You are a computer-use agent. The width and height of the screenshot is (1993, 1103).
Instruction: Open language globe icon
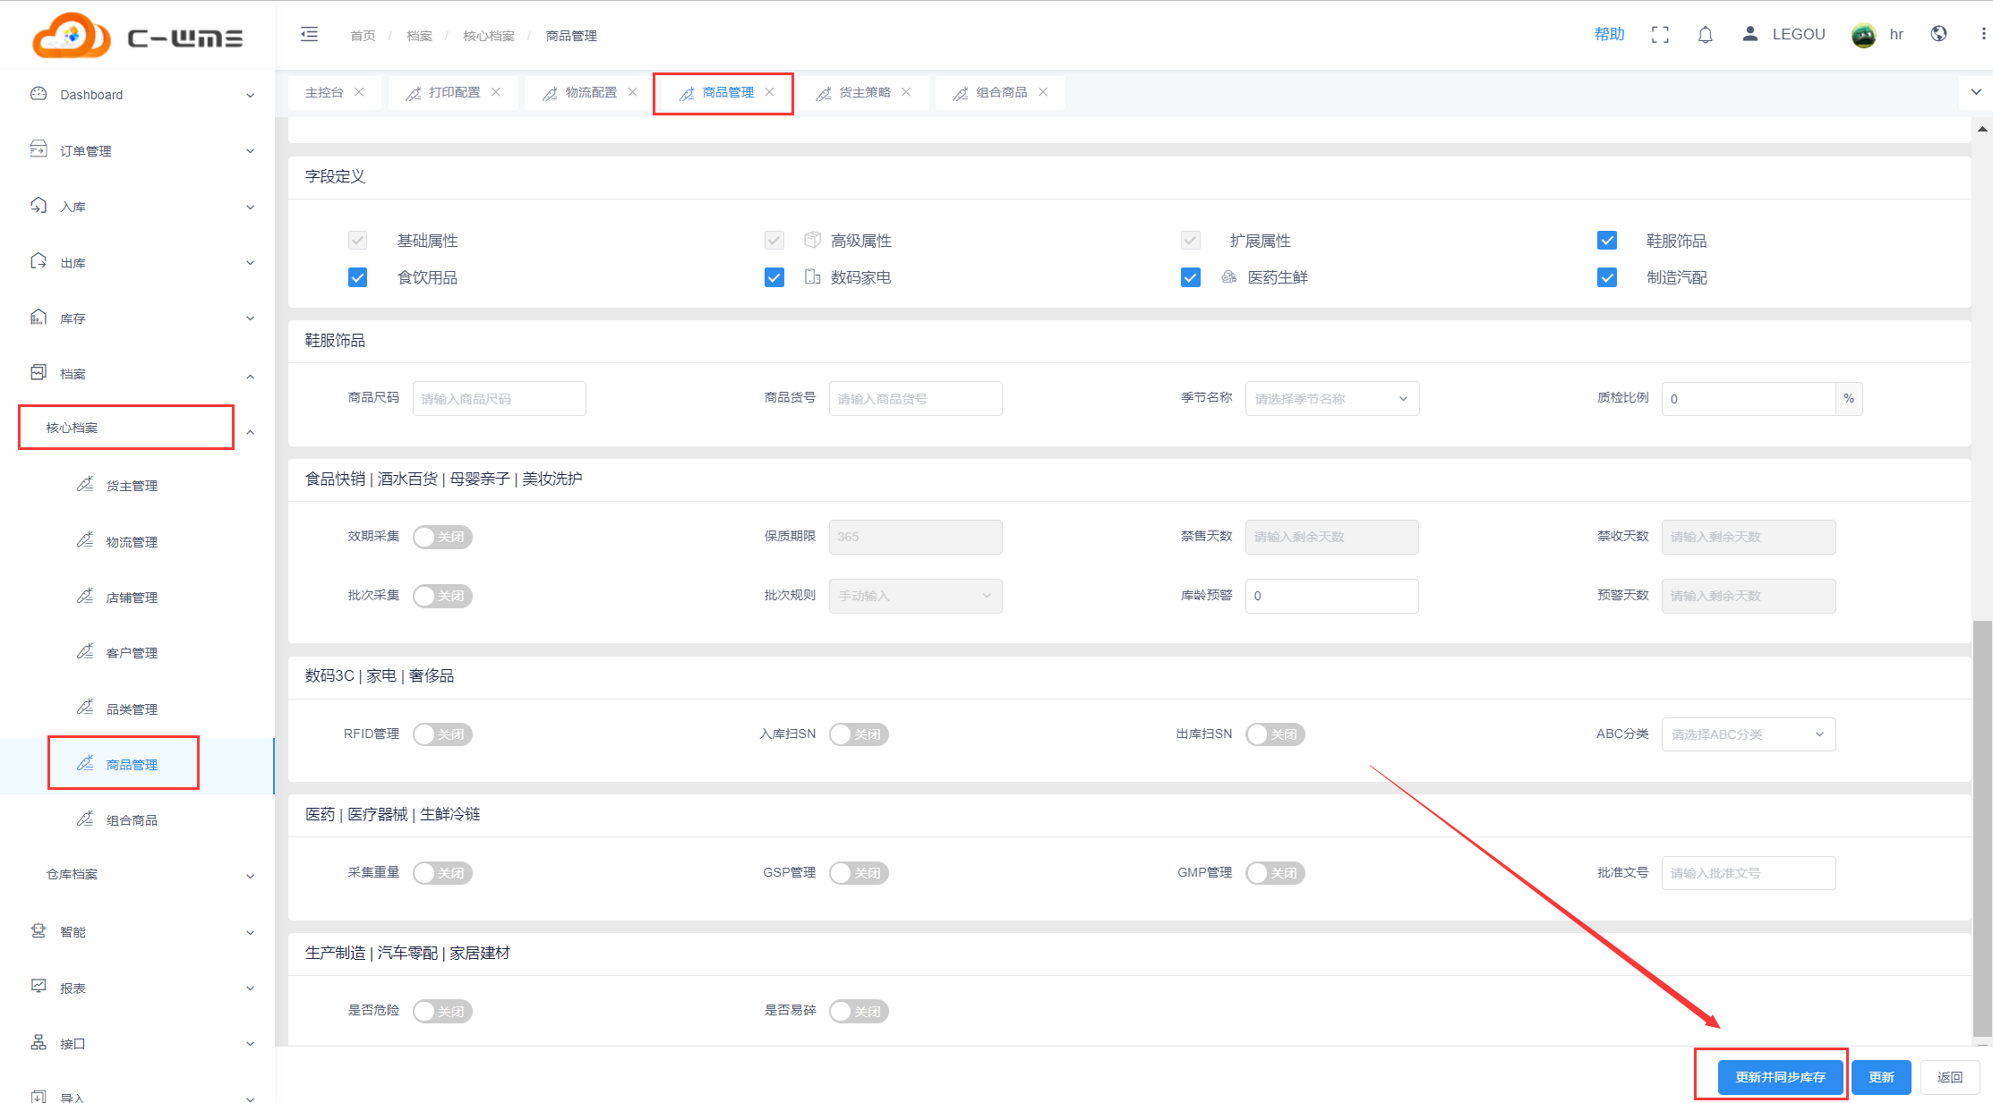(1939, 34)
